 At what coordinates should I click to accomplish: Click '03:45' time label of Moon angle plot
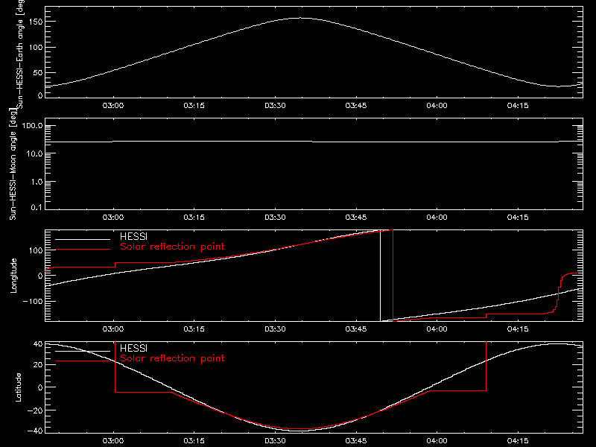click(356, 218)
